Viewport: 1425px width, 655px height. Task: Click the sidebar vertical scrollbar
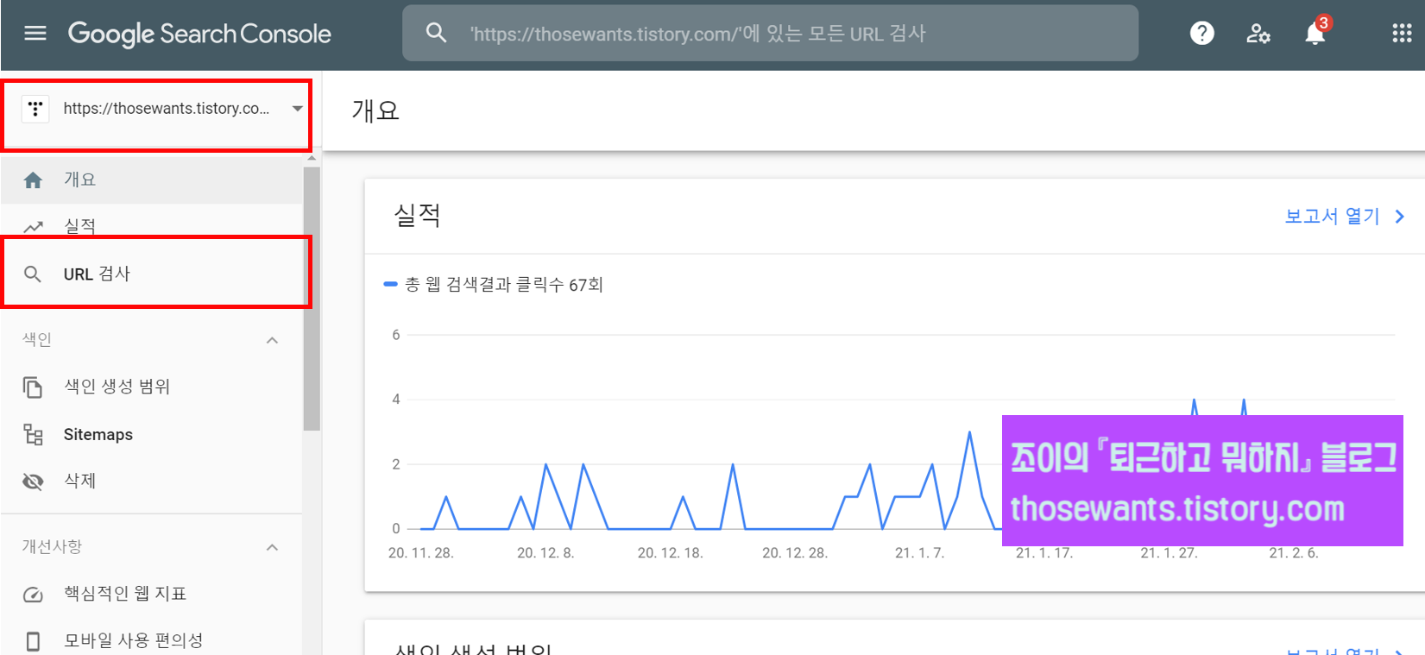pyautogui.click(x=312, y=299)
